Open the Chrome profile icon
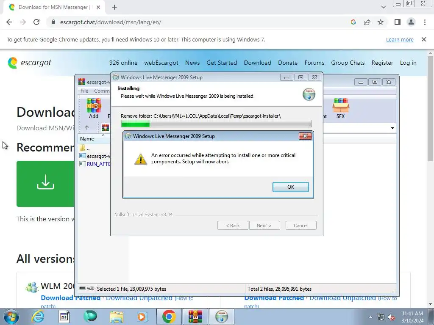This screenshot has width=434, height=325. tap(411, 22)
